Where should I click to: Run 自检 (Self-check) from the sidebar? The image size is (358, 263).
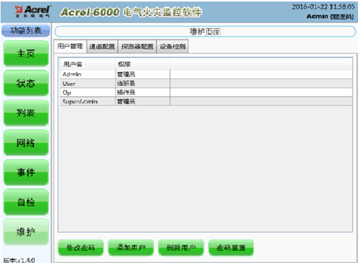[26, 202]
